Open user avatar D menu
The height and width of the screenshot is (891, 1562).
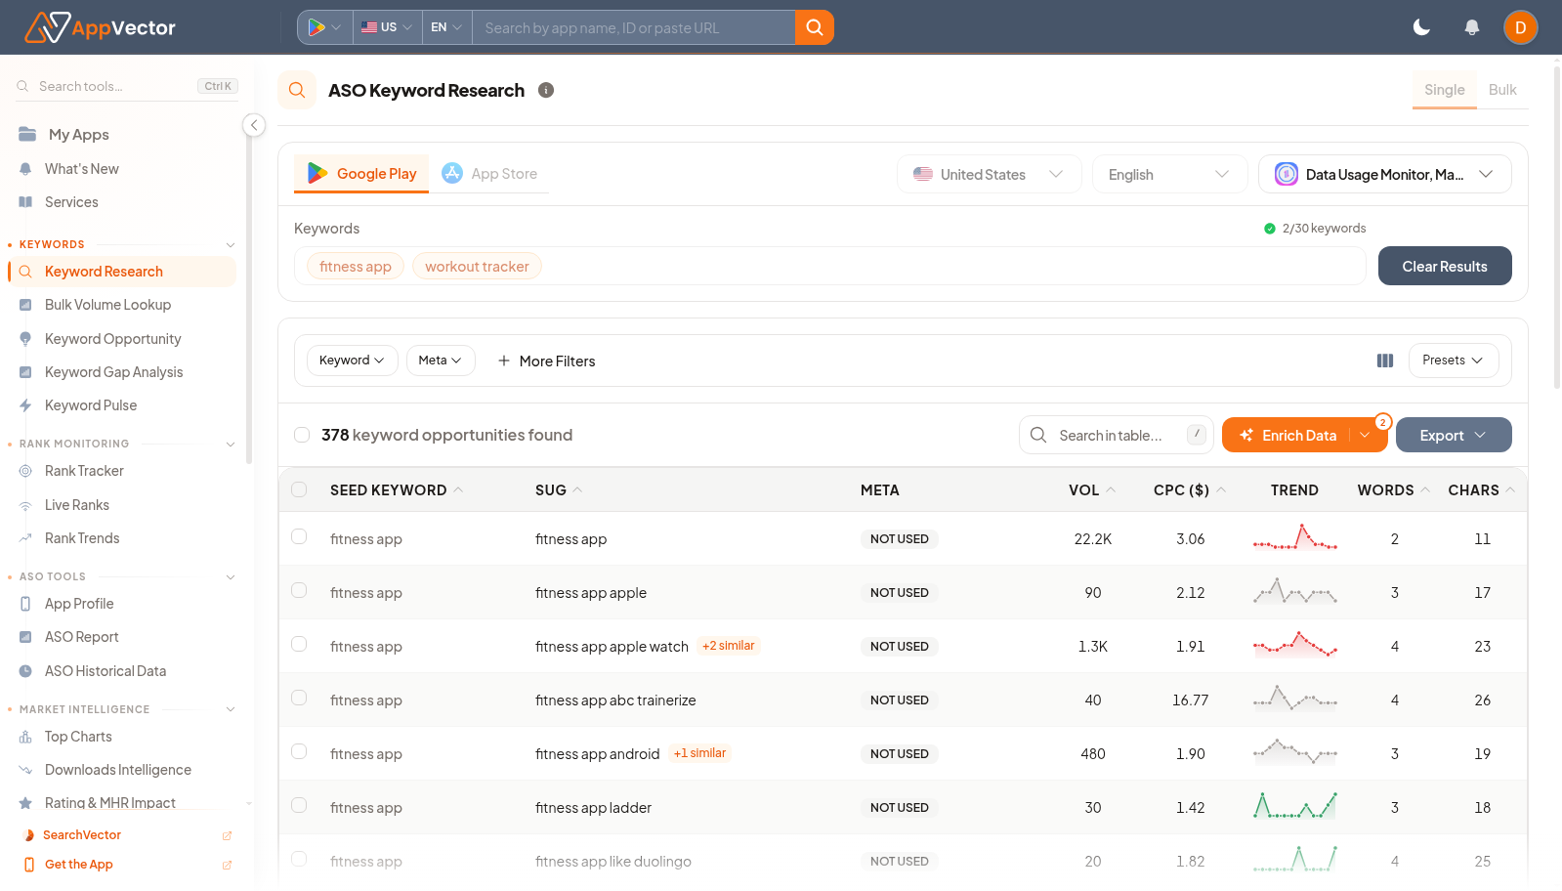click(1520, 27)
